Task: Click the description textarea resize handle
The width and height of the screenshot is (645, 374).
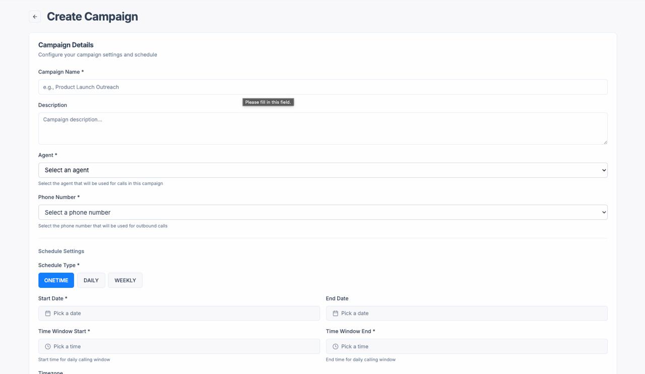Action: click(x=605, y=142)
